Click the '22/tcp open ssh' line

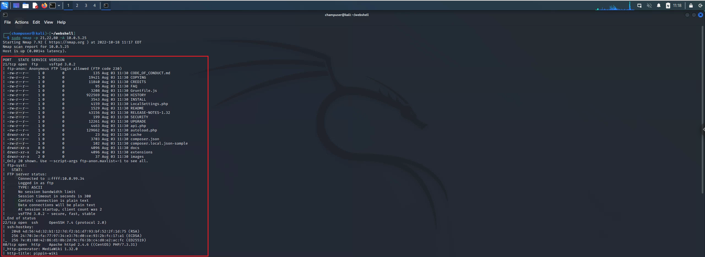[x=55, y=223]
